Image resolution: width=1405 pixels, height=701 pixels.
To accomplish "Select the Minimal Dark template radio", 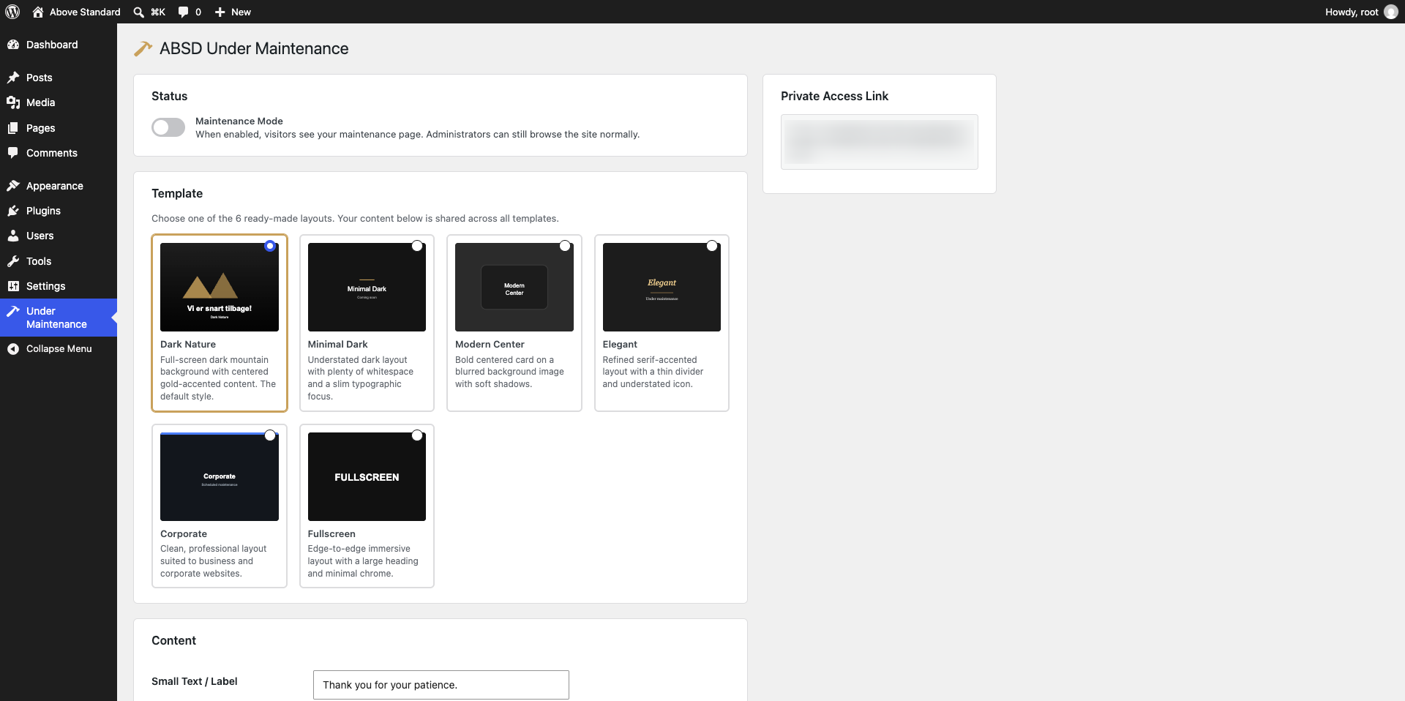I will click(x=417, y=246).
